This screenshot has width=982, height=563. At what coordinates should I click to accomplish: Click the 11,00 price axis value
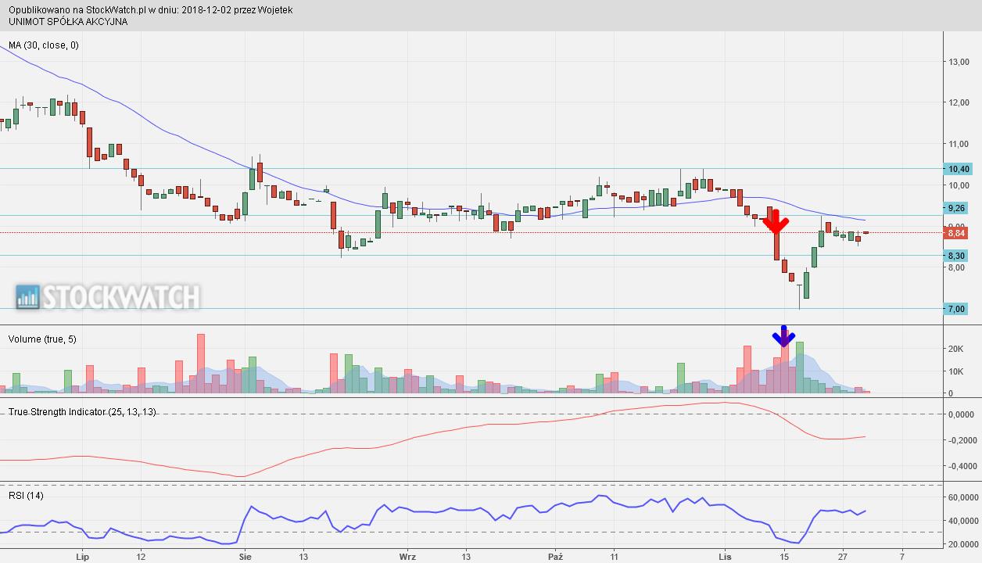(959, 145)
